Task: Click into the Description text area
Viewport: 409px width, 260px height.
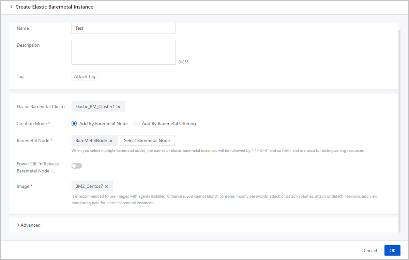Action: pos(123,52)
